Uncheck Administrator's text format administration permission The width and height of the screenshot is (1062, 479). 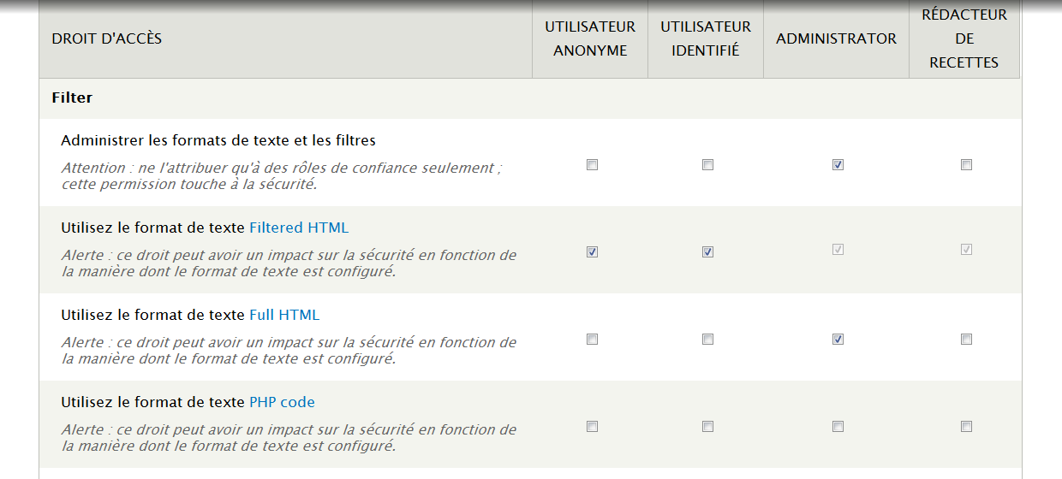coord(838,165)
